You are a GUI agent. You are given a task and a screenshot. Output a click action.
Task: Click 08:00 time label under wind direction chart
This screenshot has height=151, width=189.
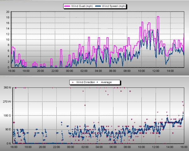(127, 147)
